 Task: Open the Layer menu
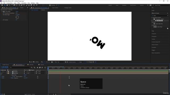pos(15,3)
